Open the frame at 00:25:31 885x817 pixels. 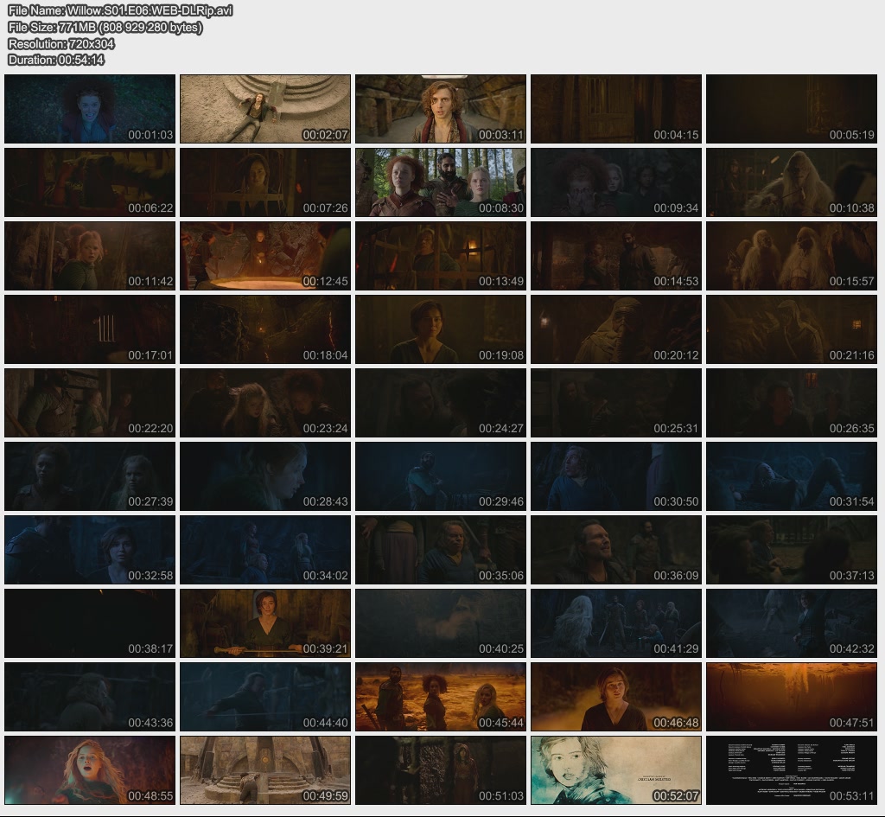616,403
